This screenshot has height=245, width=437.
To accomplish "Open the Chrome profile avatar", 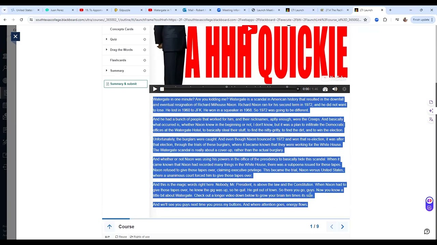I will click(405, 20).
